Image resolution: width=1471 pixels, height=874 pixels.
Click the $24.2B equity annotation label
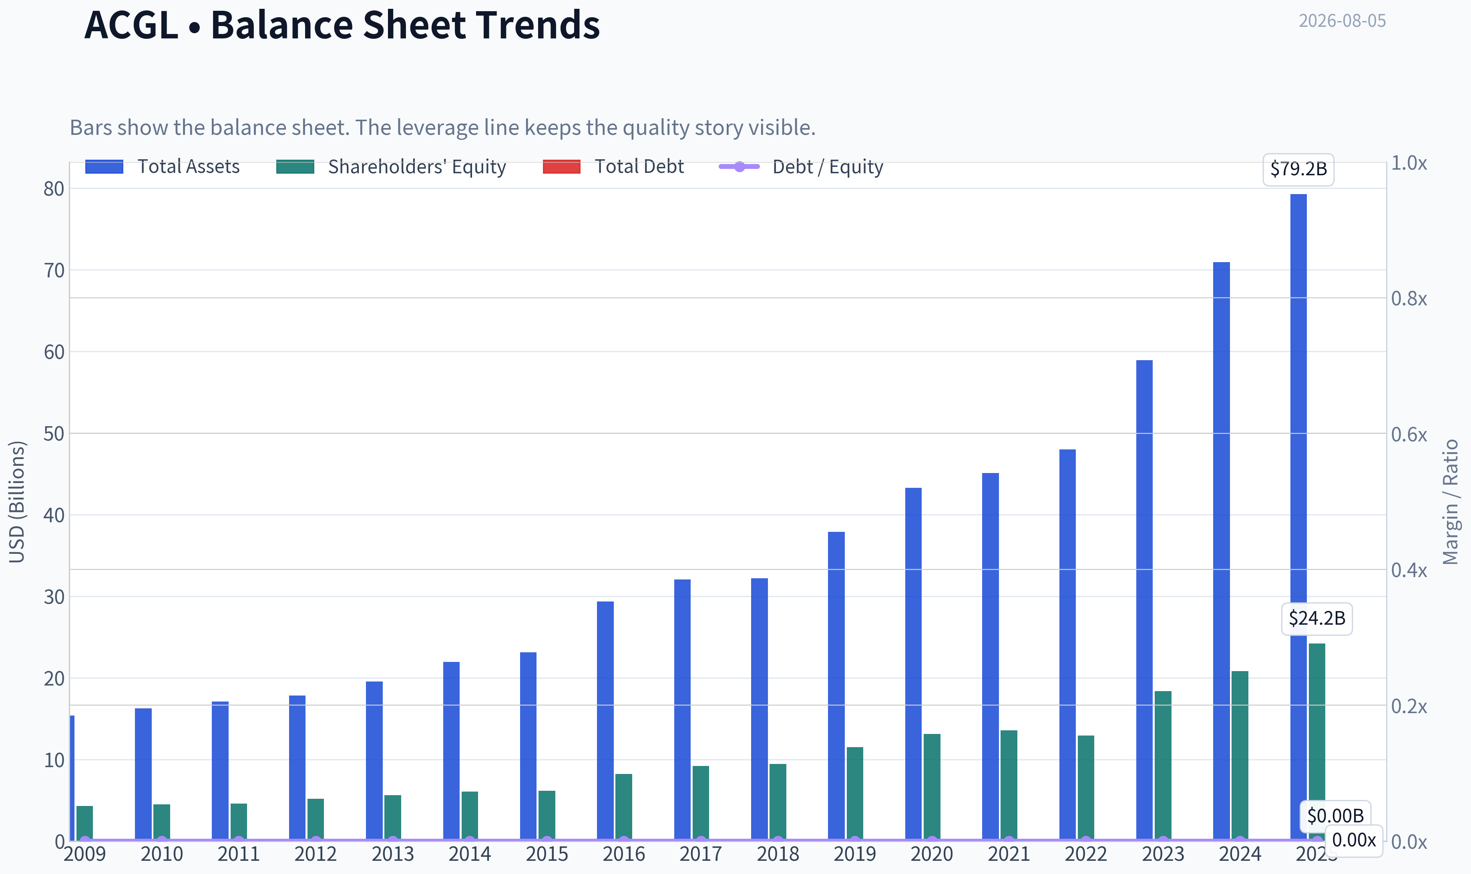pyautogui.click(x=1317, y=618)
